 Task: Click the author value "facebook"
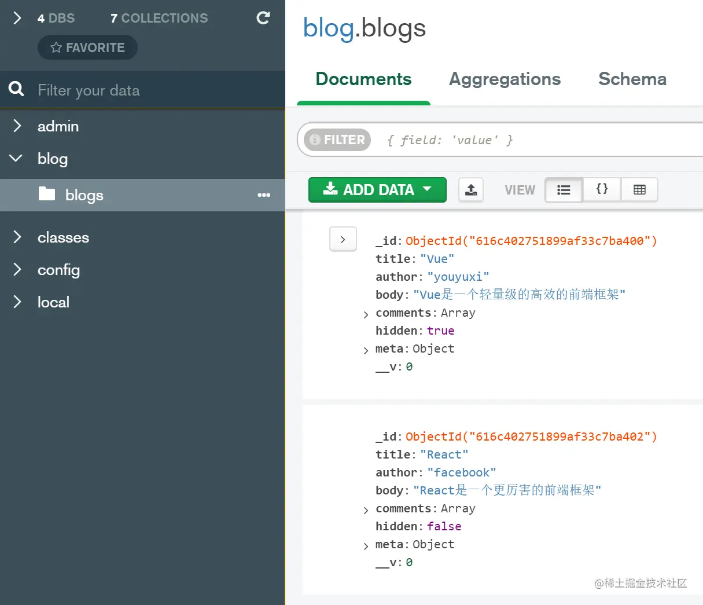[461, 472]
